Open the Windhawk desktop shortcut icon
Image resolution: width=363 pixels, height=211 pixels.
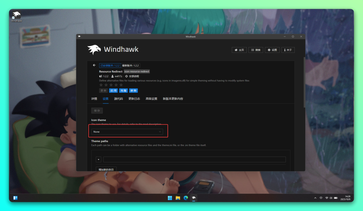[x=16, y=16]
